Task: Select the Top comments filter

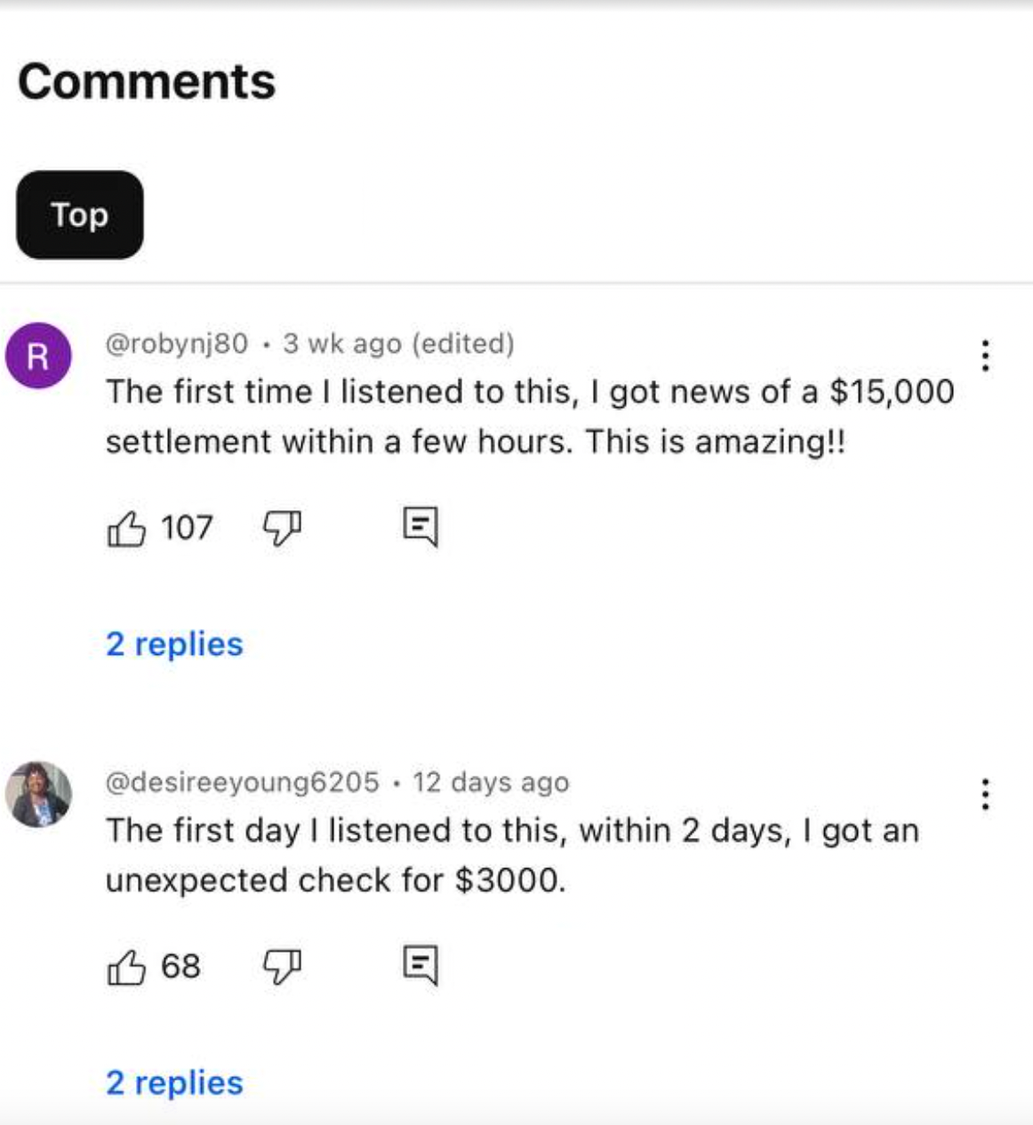Action: tap(80, 215)
